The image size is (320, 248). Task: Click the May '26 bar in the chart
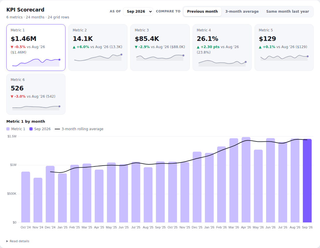[258, 186]
